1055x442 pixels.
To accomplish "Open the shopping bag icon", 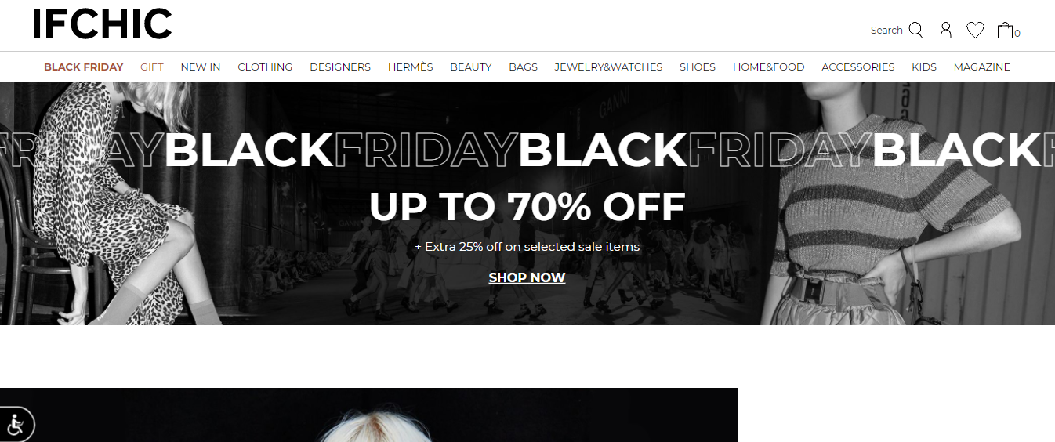I will [x=1005, y=31].
